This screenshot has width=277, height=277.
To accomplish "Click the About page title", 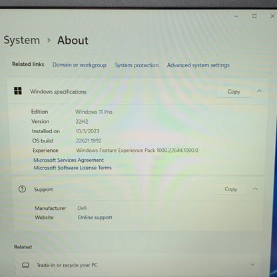I will point(73,41).
